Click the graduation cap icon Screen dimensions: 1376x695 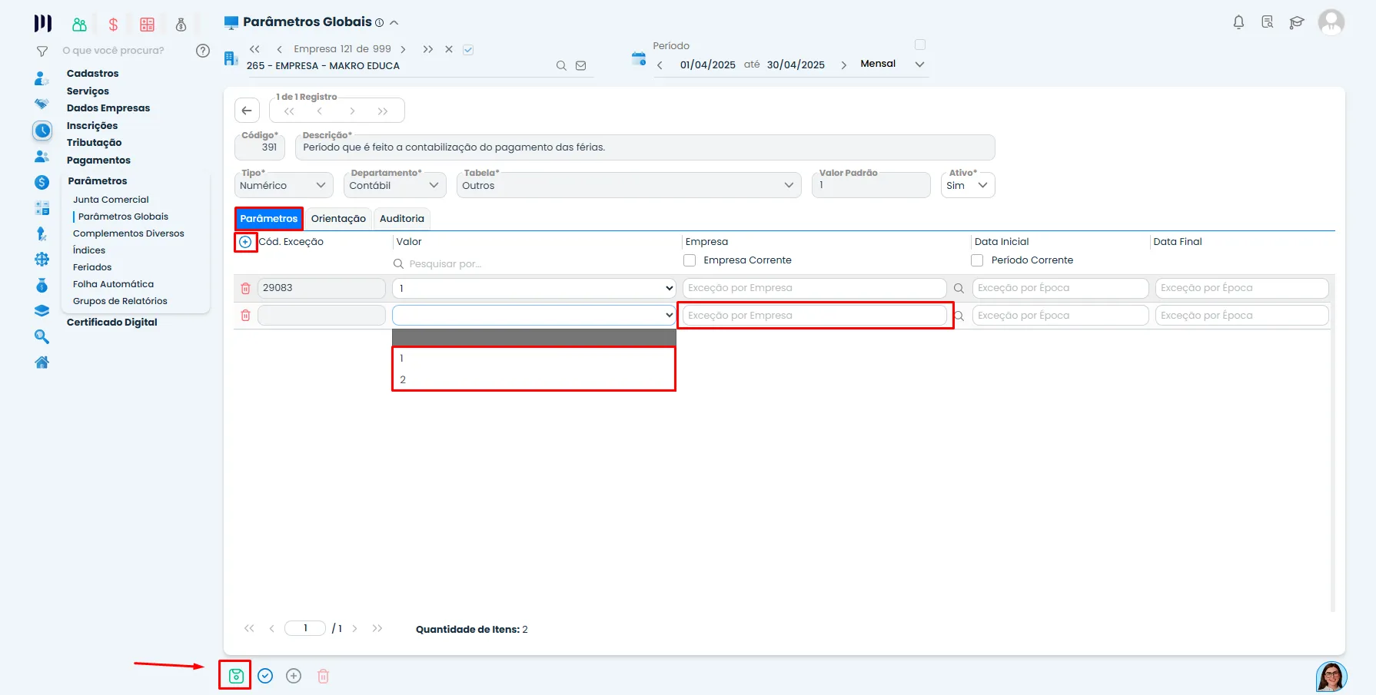tap(1297, 22)
